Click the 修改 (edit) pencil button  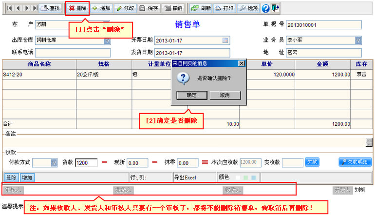(125, 8)
